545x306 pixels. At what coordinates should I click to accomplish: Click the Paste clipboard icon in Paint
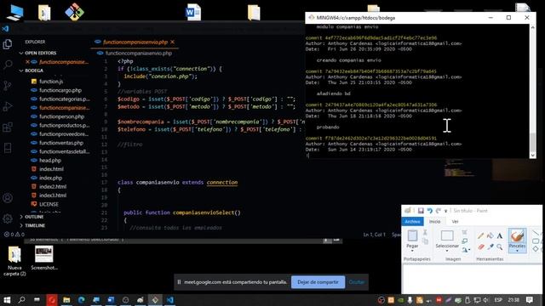412,235
